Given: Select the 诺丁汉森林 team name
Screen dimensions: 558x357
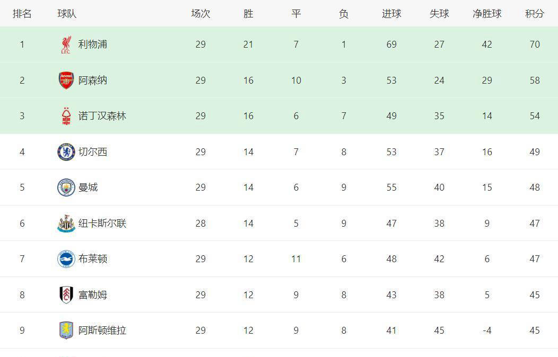Looking at the screenshot, I should (x=102, y=116).
